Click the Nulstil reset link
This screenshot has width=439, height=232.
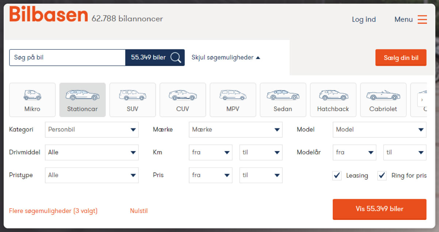pyautogui.click(x=139, y=211)
